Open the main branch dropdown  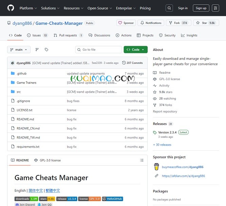[19, 50]
